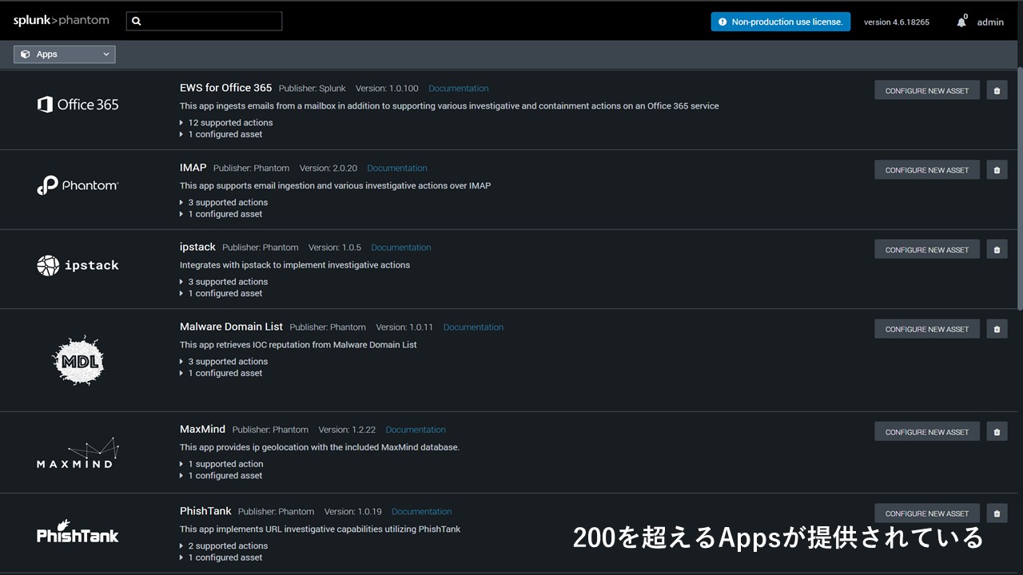This screenshot has width=1023, height=575.
Task: Delete the IMAP app via trash icon
Action: point(997,169)
